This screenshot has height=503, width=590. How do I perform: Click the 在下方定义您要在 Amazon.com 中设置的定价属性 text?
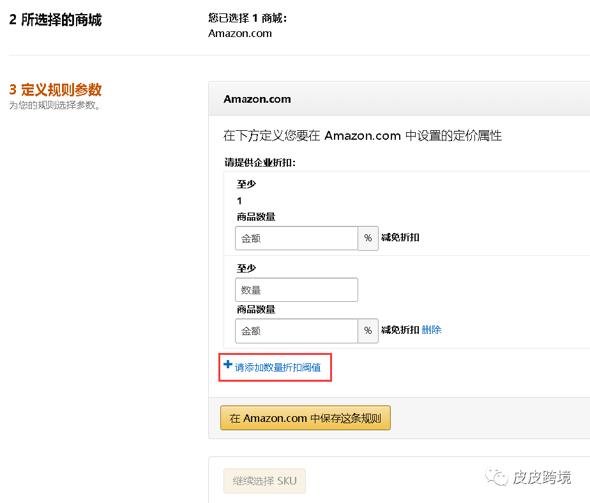[363, 135]
